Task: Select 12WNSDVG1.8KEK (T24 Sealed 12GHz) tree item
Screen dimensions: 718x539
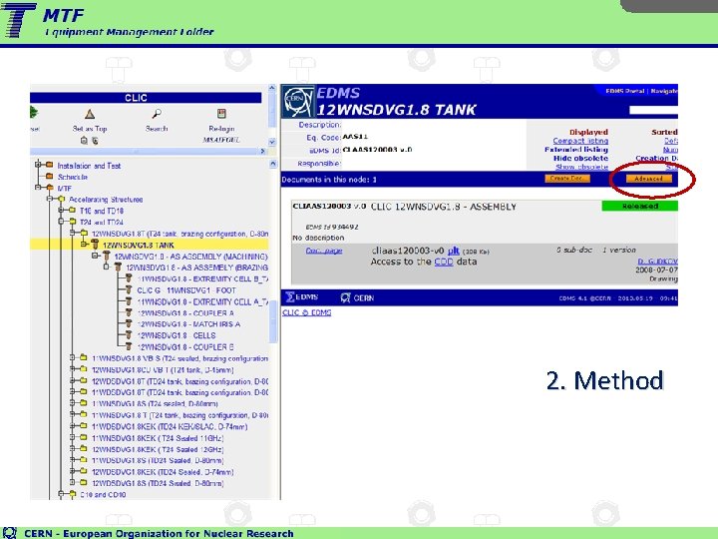Action: 158,449
